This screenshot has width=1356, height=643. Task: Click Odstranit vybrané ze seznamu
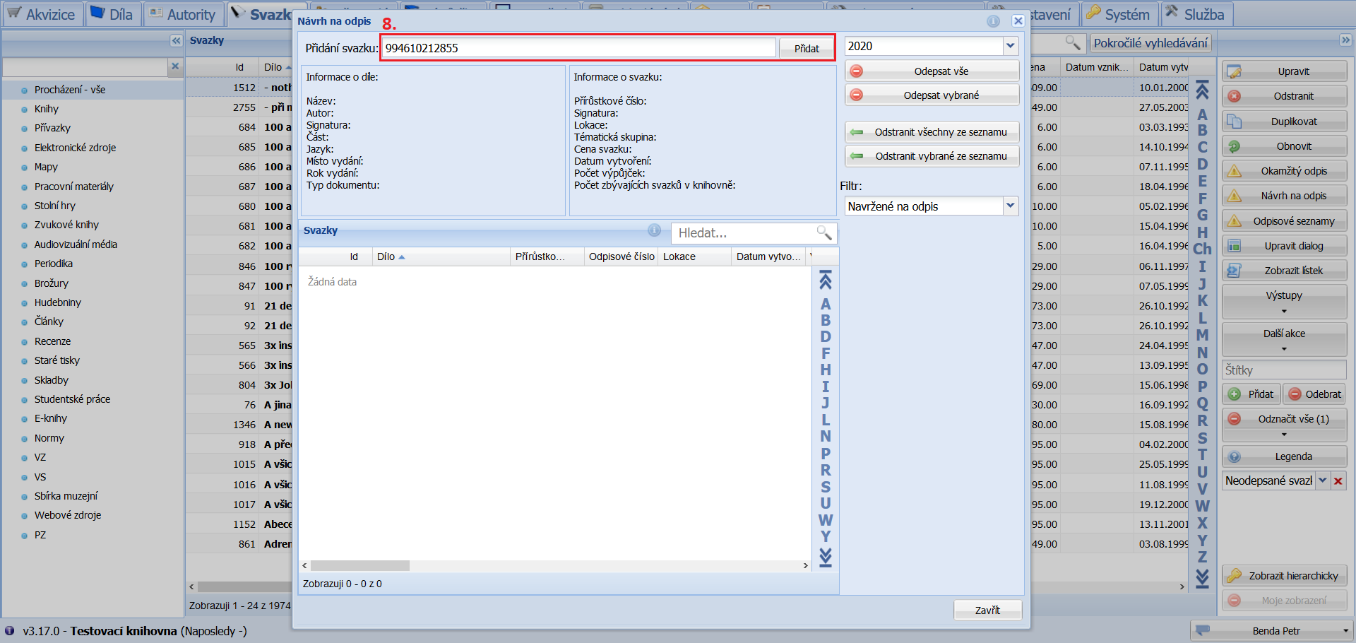tap(932, 156)
